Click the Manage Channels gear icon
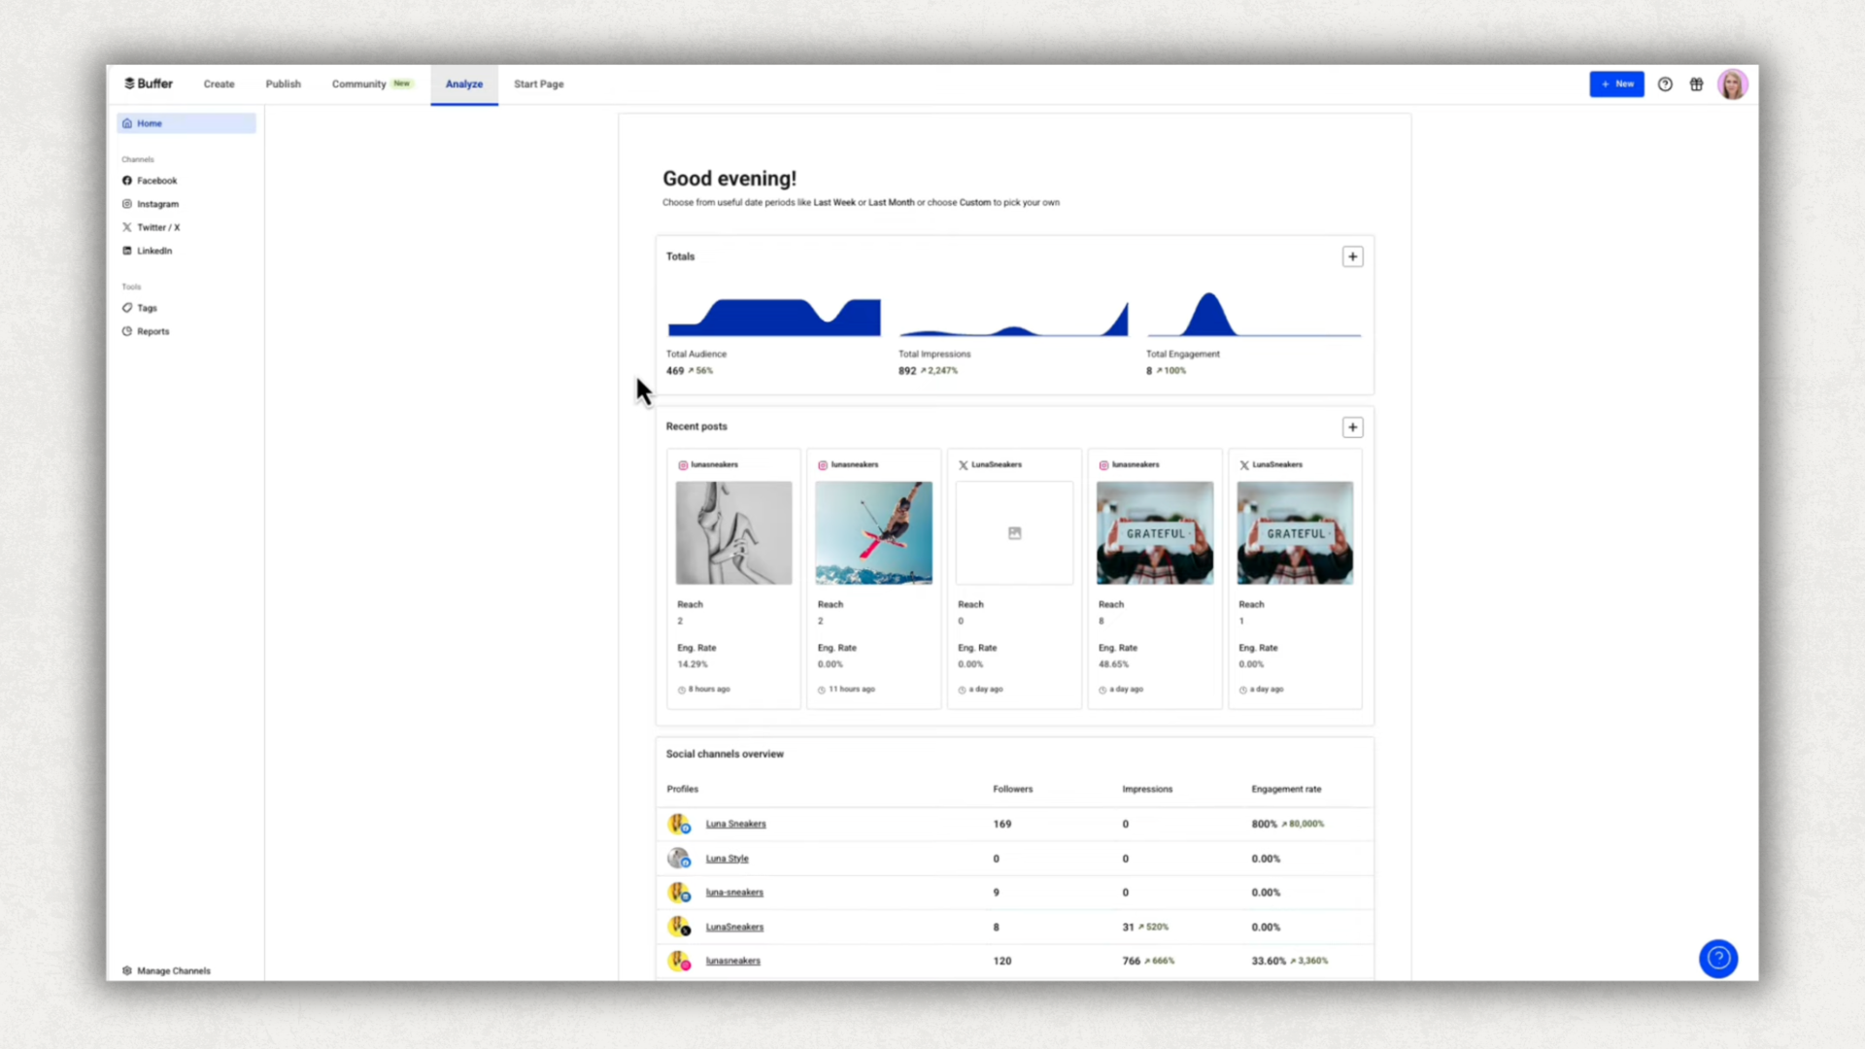The width and height of the screenshot is (1865, 1049). tap(127, 970)
